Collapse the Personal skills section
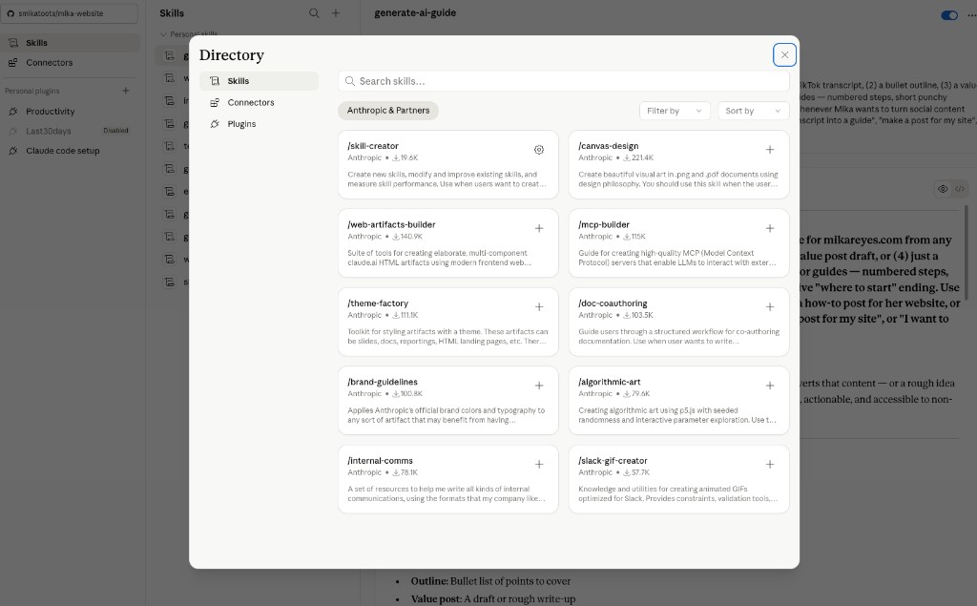977x606 pixels. pos(163,33)
